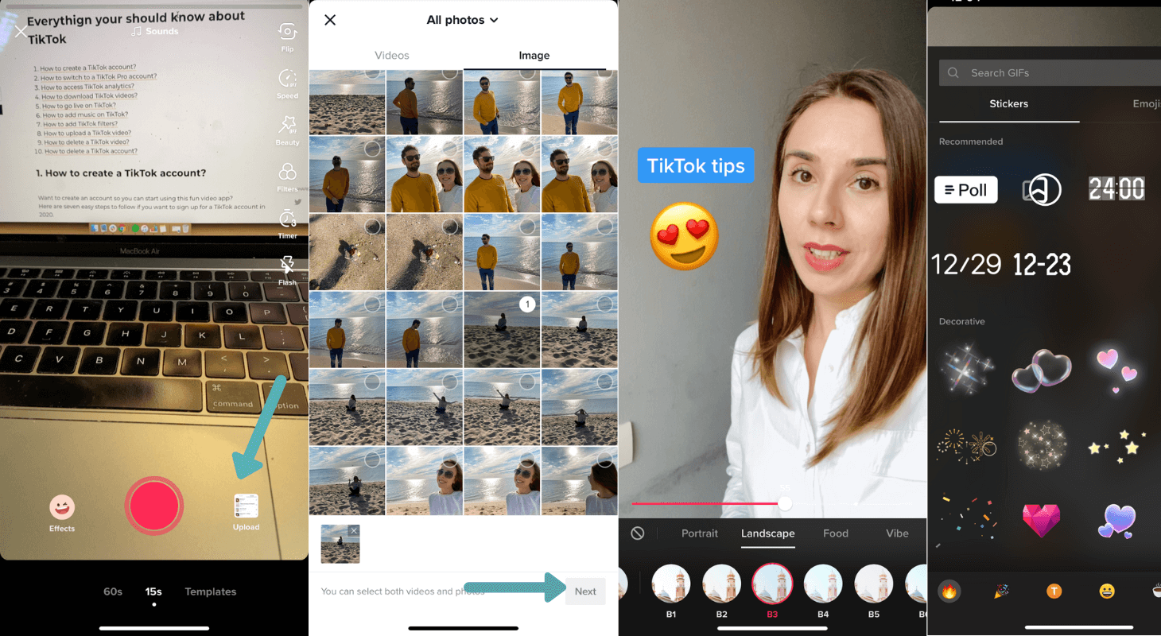
Task: Select the 60s recording length
Action: pos(113,591)
